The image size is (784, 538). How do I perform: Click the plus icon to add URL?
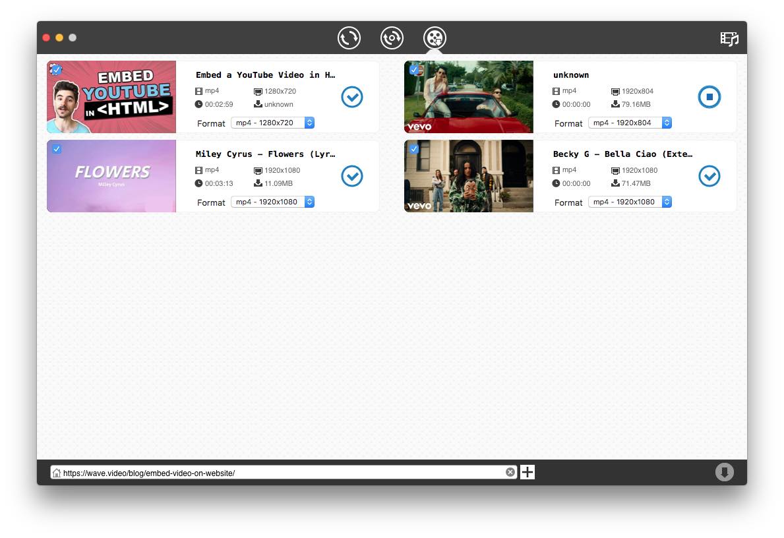point(528,472)
